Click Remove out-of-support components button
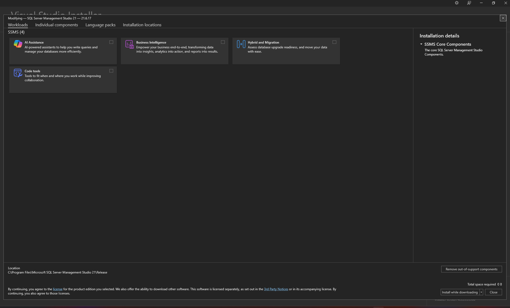The height and width of the screenshot is (308, 510). point(471,269)
